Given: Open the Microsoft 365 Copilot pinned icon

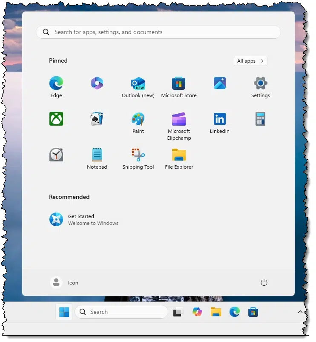Looking at the screenshot, I should click(97, 83).
